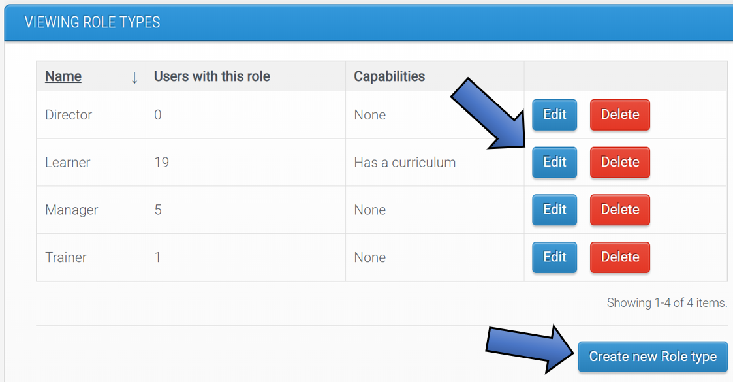
Task: Sort the table by the Name column
Action: (63, 76)
